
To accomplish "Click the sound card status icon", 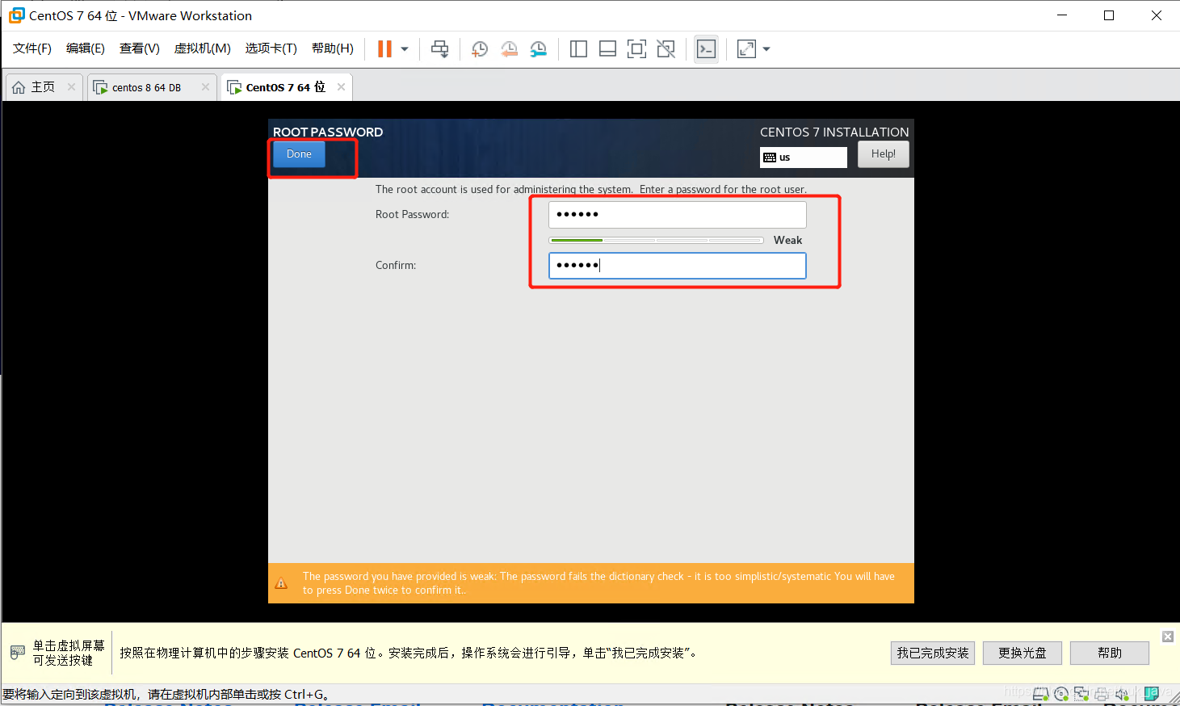I will [1122, 694].
